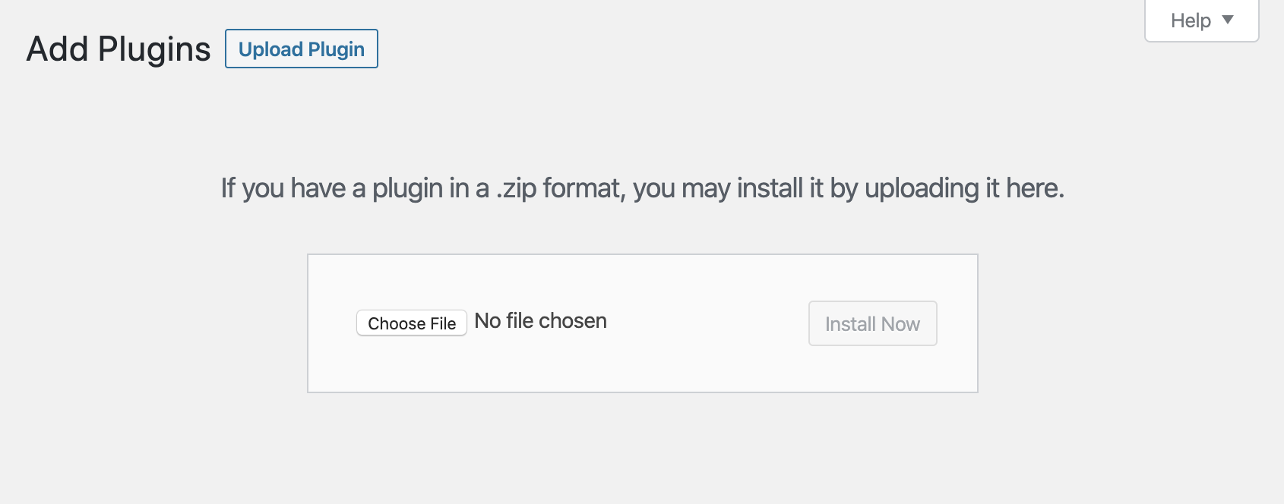The width and height of the screenshot is (1284, 504).
Task: Click the downward arrow beside Help
Action: pos(1228,20)
